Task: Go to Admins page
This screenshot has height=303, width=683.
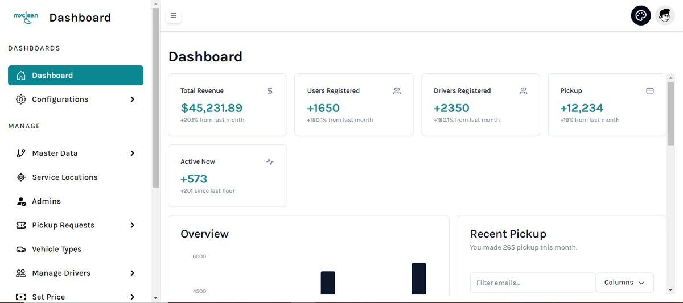Action: coord(76,201)
